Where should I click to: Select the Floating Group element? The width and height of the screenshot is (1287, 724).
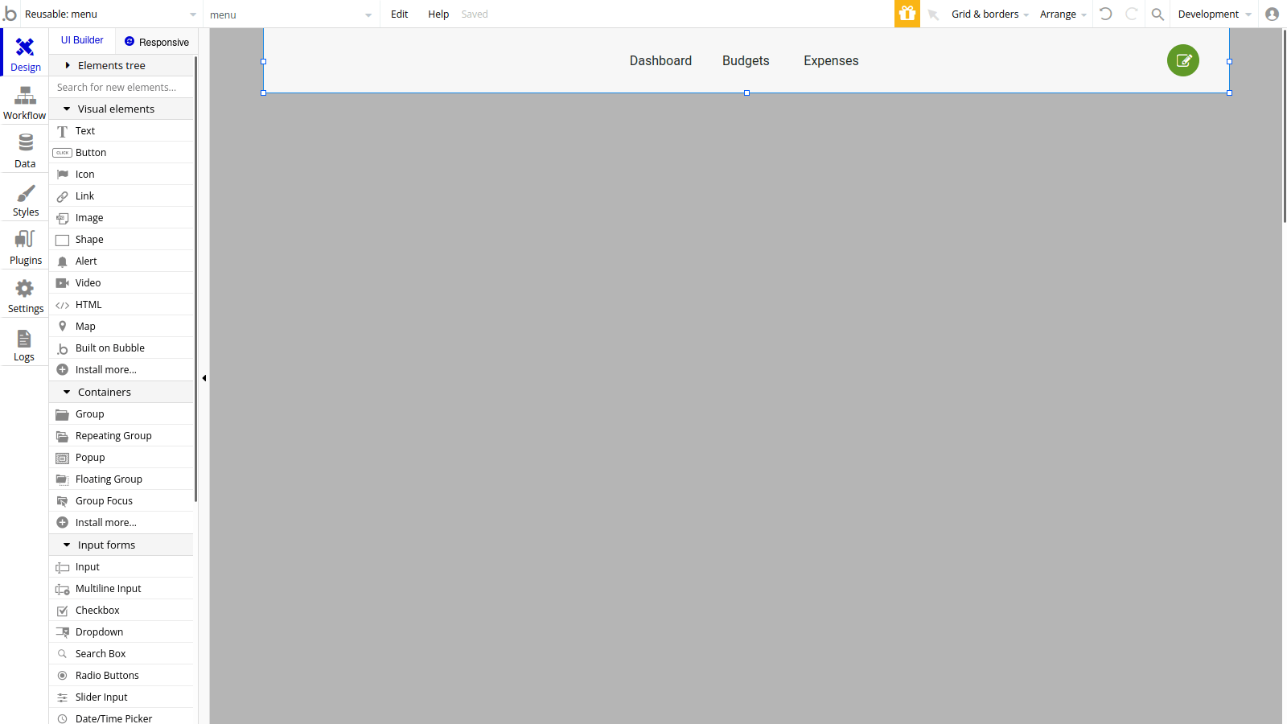[x=121, y=479]
